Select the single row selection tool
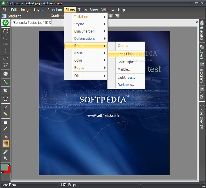 [x=5, y=44]
